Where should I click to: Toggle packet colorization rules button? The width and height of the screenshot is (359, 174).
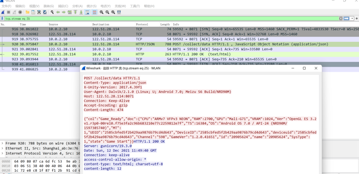point(95,12)
